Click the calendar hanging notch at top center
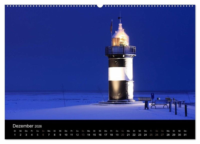 (100, 6)
